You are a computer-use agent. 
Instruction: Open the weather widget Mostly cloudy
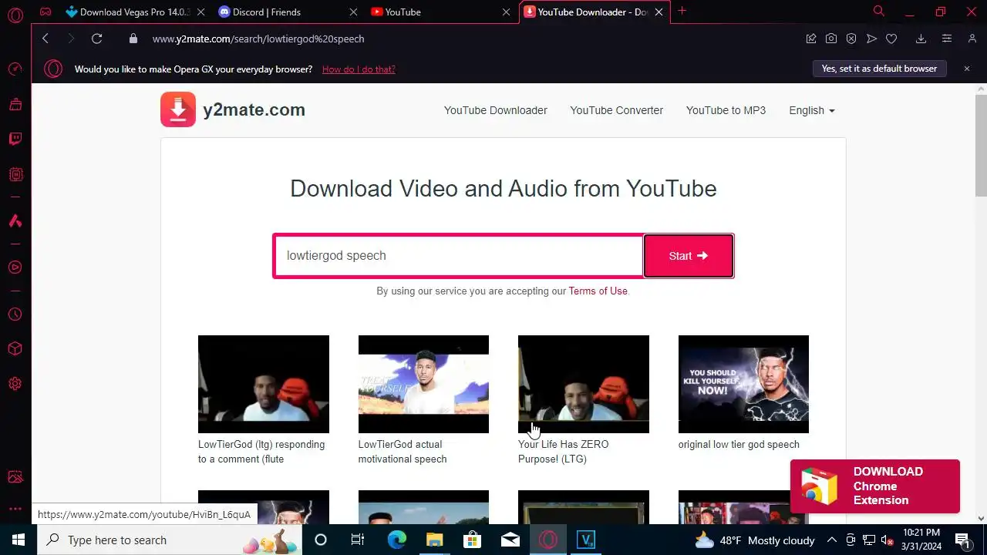[x=754, y=540]
